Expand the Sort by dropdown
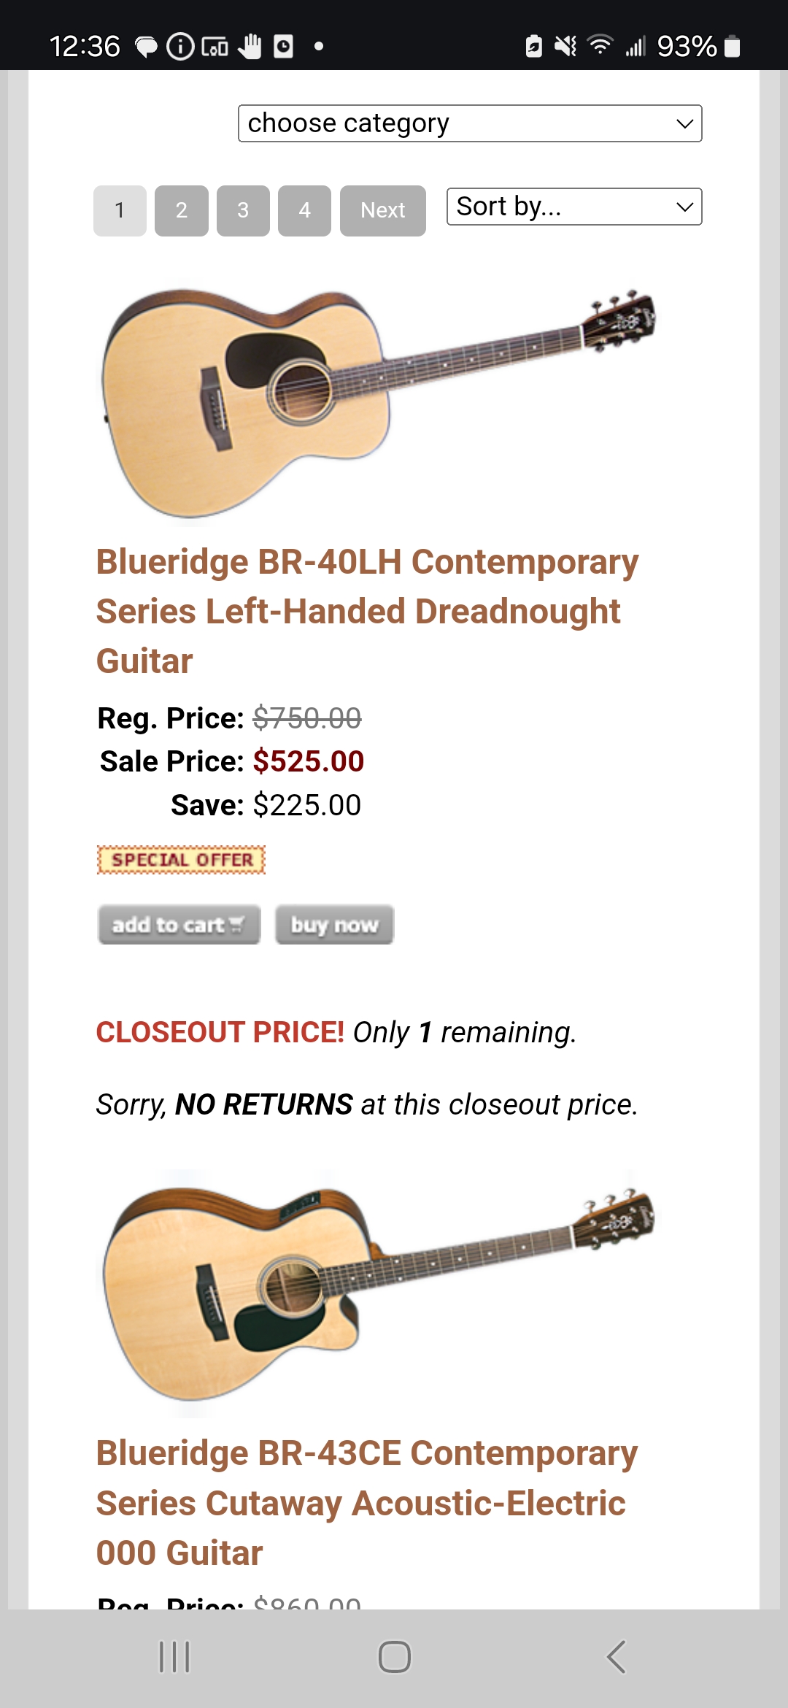The height and width of the screenshot is (1708, 788). pyautogui.click(x=574, y=207)
